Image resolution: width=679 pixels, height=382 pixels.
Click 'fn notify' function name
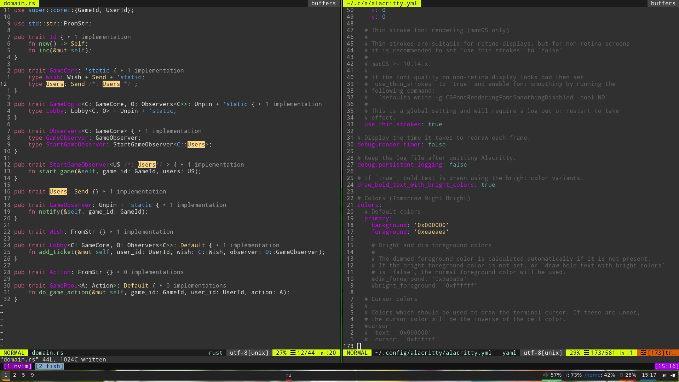pos(50,212)
